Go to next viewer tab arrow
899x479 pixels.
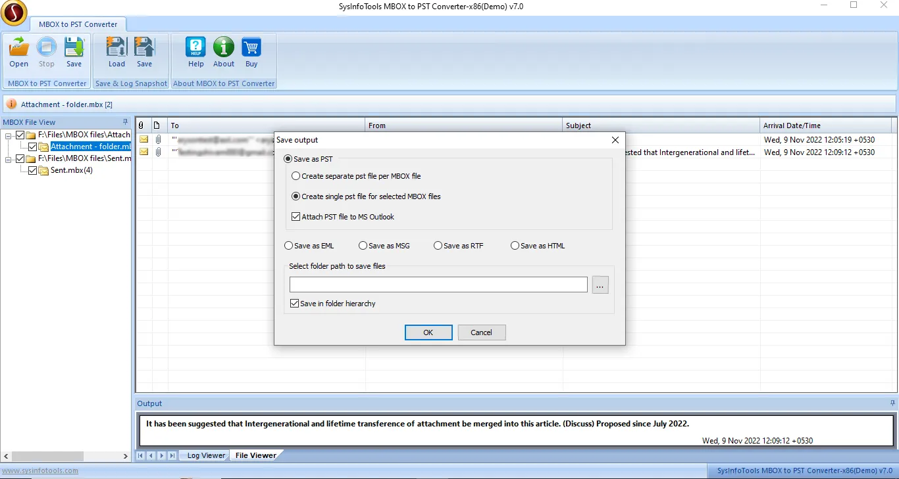(x=162, y=455)
